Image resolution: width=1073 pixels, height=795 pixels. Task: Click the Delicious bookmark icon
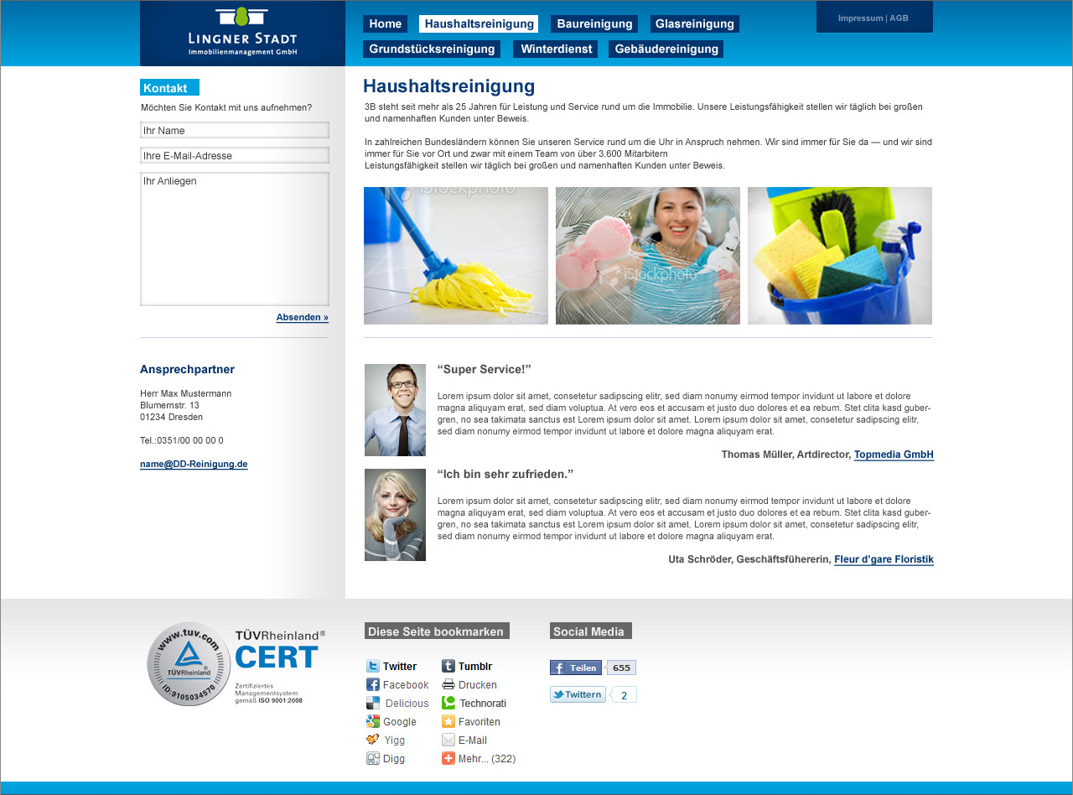(373, 704)
